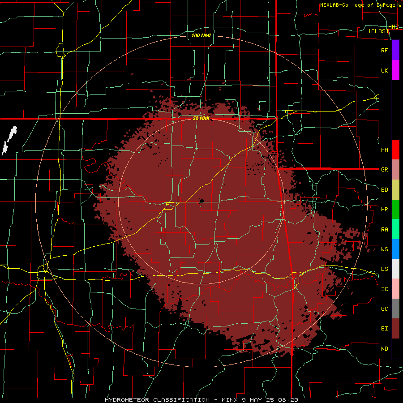Click the WS blue legend swatch

(x=395, y=249)
